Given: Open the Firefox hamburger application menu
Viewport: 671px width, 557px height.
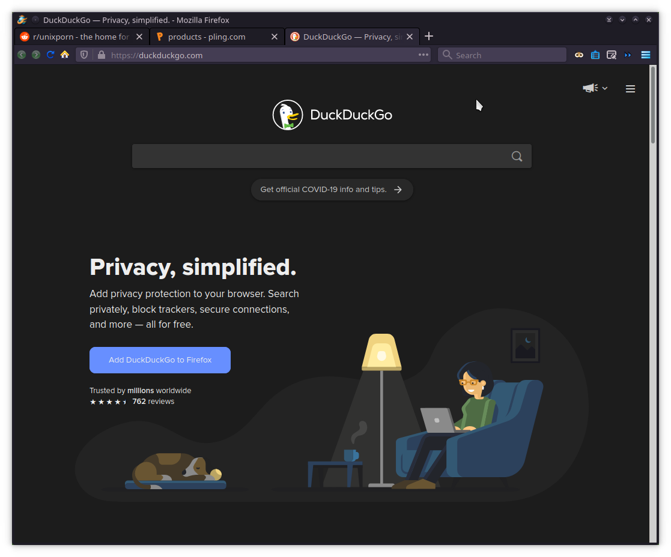Looking at the screenshot, I should tap(646, 55).
